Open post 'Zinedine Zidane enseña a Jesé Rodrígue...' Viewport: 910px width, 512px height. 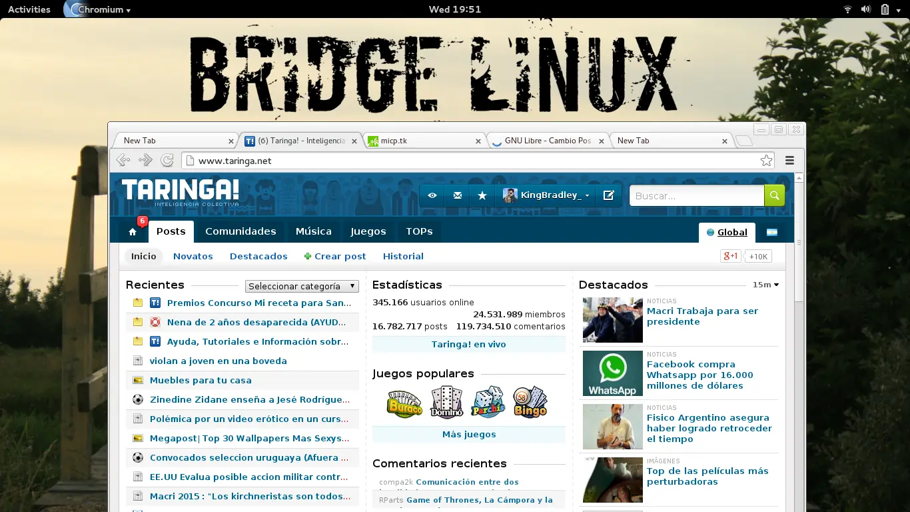click(250, 399)
